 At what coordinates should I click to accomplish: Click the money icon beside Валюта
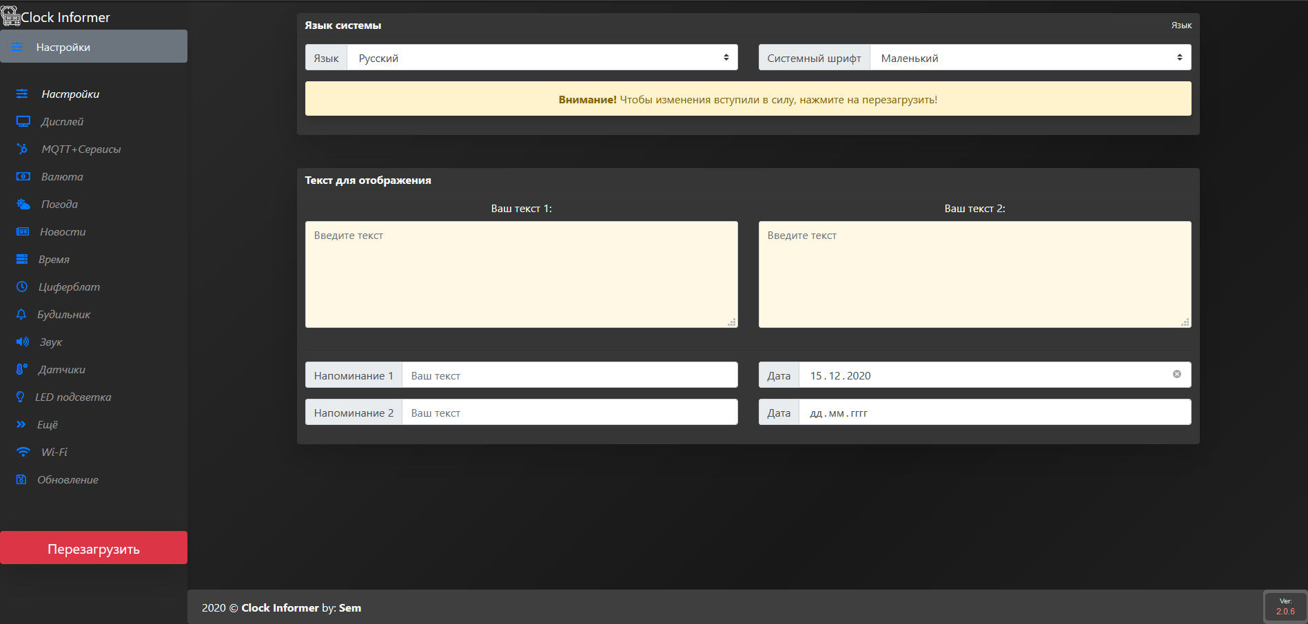23,176
